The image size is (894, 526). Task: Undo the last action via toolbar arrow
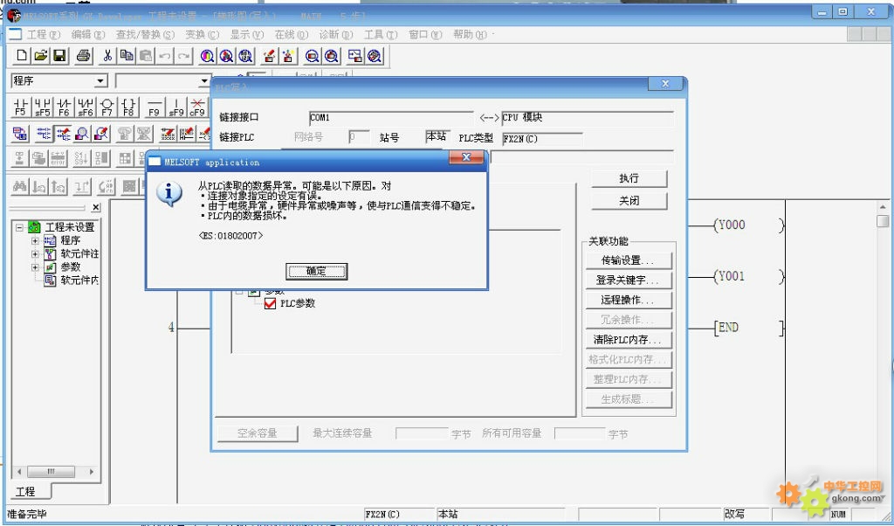[x=165, y=55]
